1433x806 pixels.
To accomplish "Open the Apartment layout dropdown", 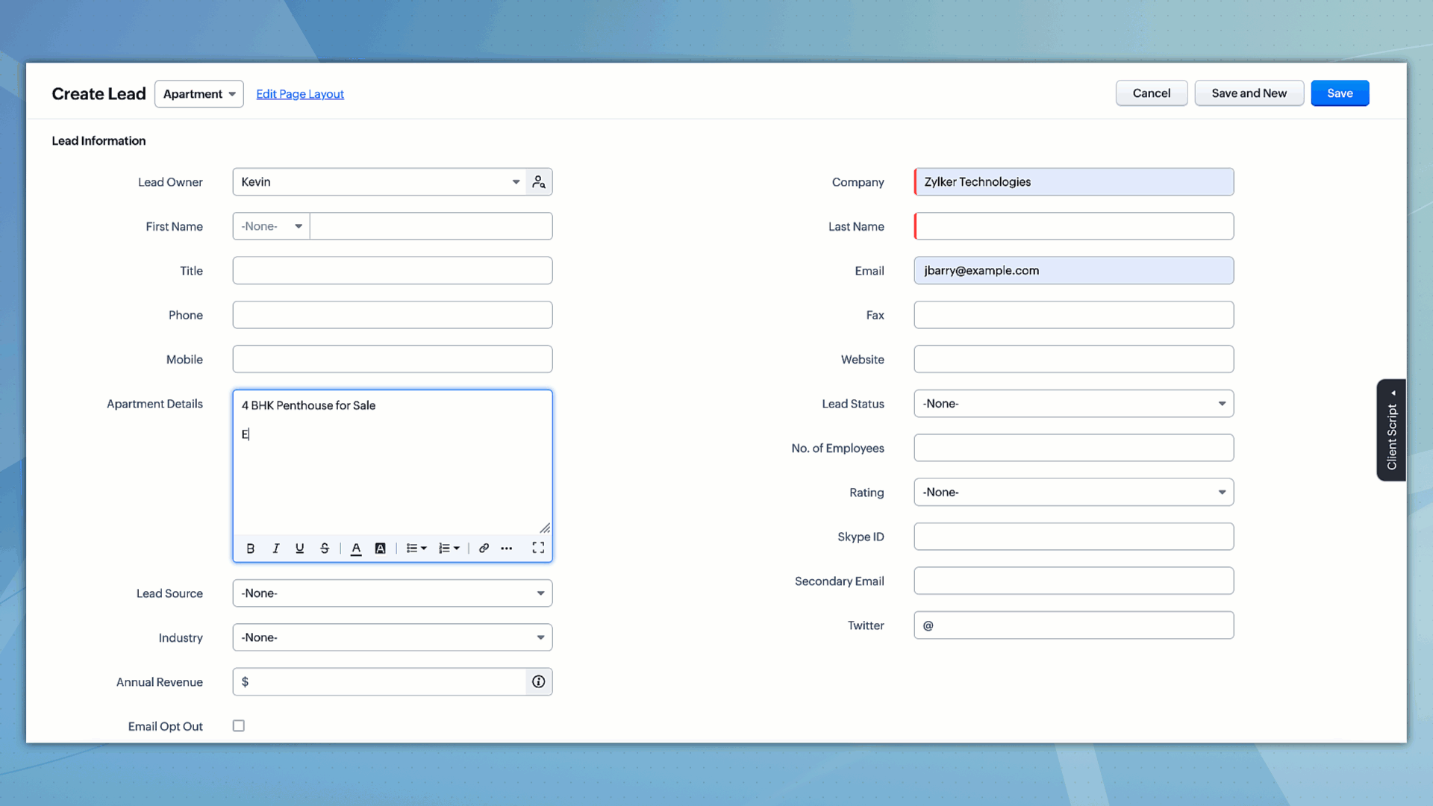I will coord(199,94).
